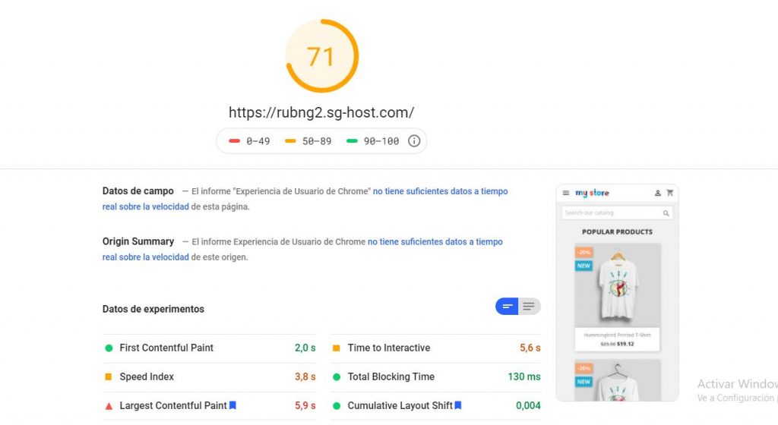The width and height of the screenshot is (778, 425).
Task: Click blue bookmark icon next to Cumulative Layout Shift
Action: pyautogui.click(x=458, y=405)
